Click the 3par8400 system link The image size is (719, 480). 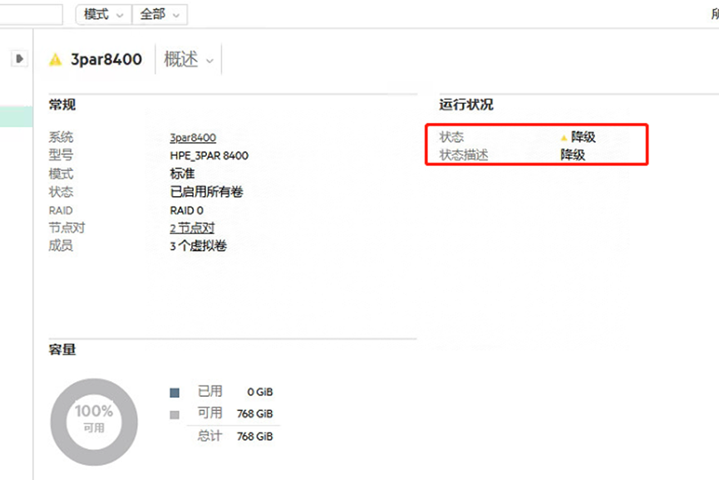tap(193, 137)
